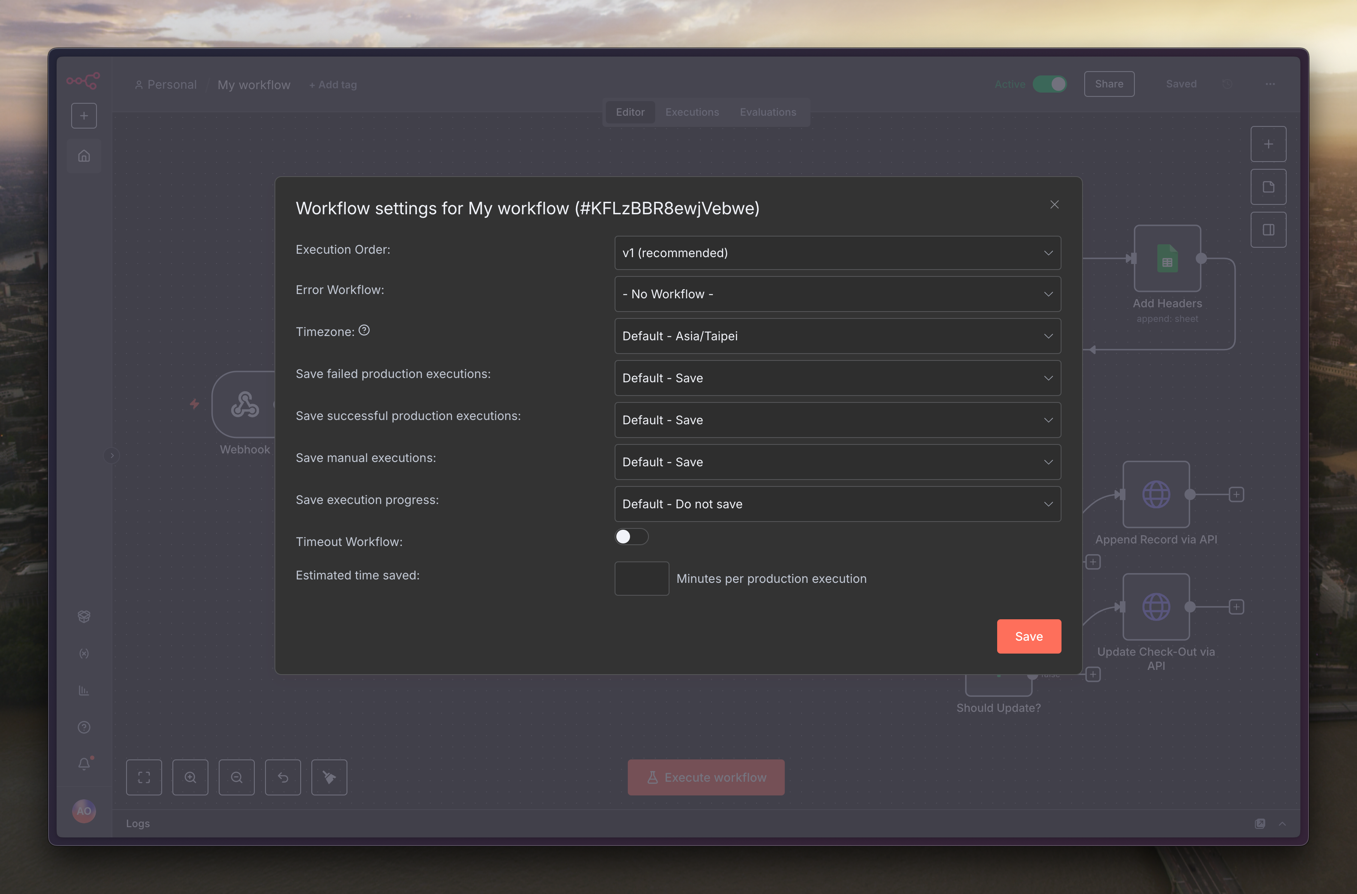
Task: Click the Share button
Action: [1108, 84]
